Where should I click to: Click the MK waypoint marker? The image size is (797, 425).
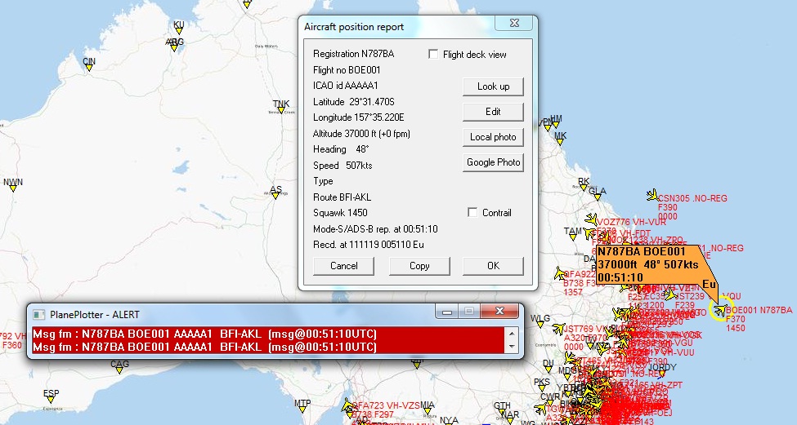point(560,143)
